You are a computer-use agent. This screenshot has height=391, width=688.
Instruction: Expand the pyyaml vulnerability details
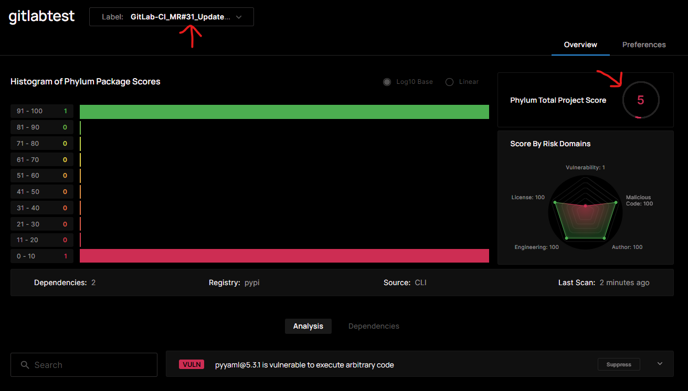click(660, 363)
